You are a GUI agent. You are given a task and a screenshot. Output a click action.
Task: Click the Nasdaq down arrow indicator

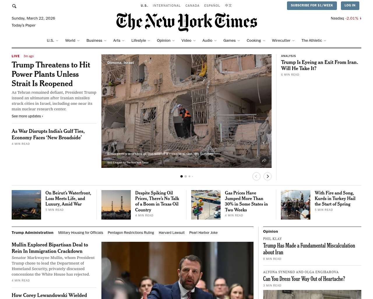tap(360, 18)
